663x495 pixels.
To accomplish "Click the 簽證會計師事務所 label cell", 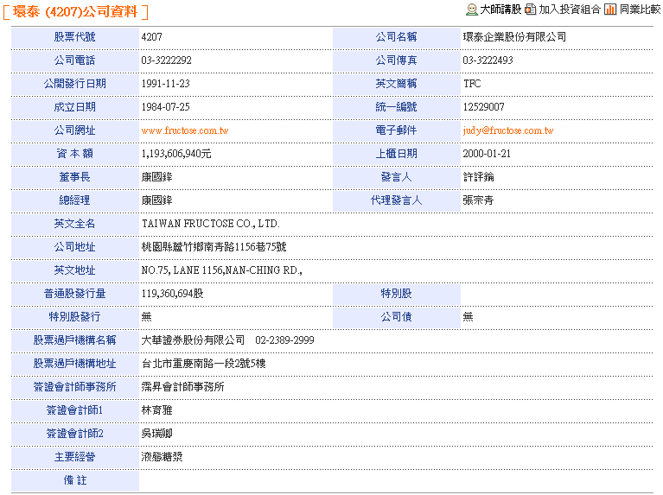I will tap(75, 387).
